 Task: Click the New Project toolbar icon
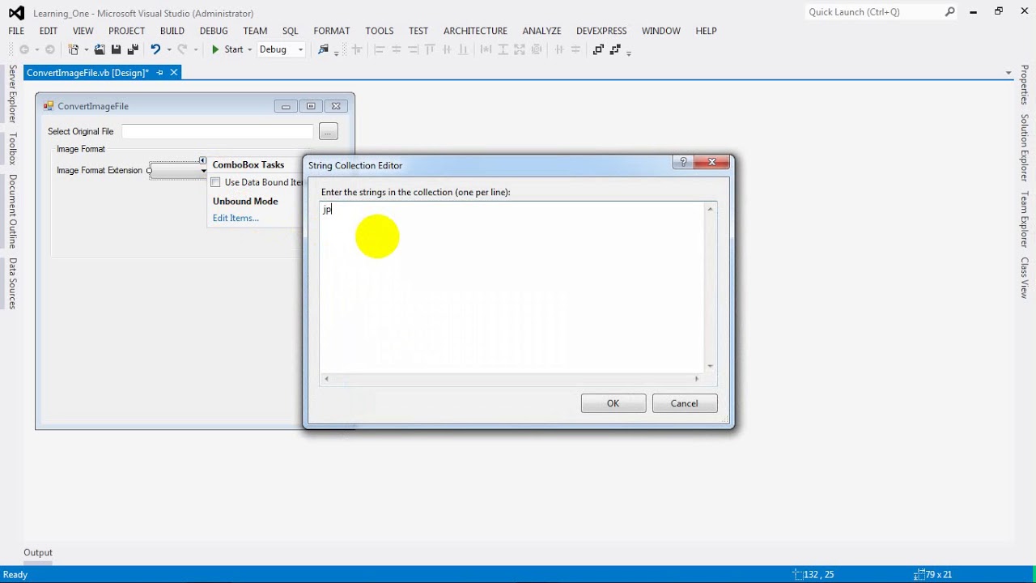tap(74, 49)
